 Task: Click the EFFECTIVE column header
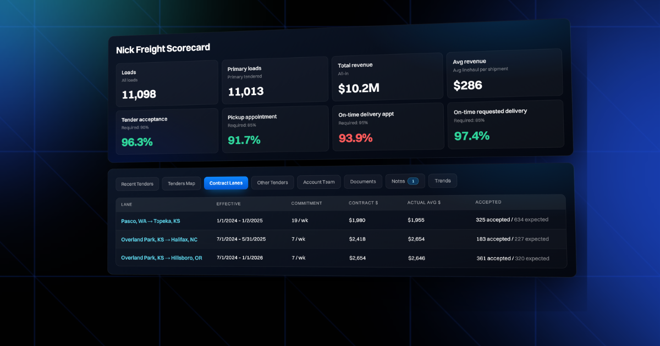pos(228,204)
